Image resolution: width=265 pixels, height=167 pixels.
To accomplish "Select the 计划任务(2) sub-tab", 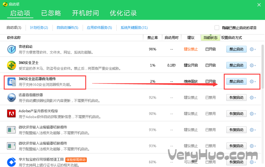I will click(x=39, y=28).
